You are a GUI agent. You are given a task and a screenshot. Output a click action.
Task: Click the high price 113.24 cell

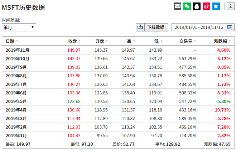[128, 127]
